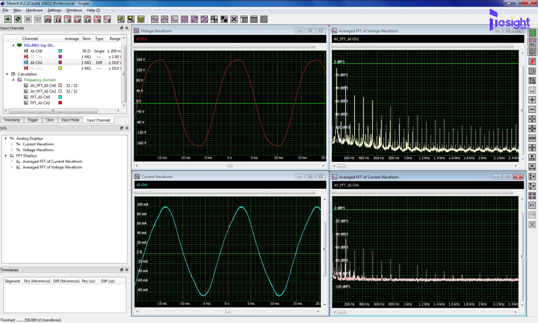Switch to the Trigger tab

[33, 120]
